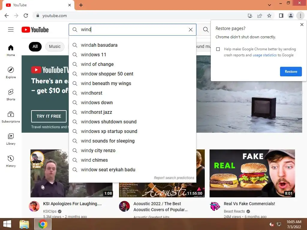
Task: Open Explore in the sidebar
Action: pos(11,72)
